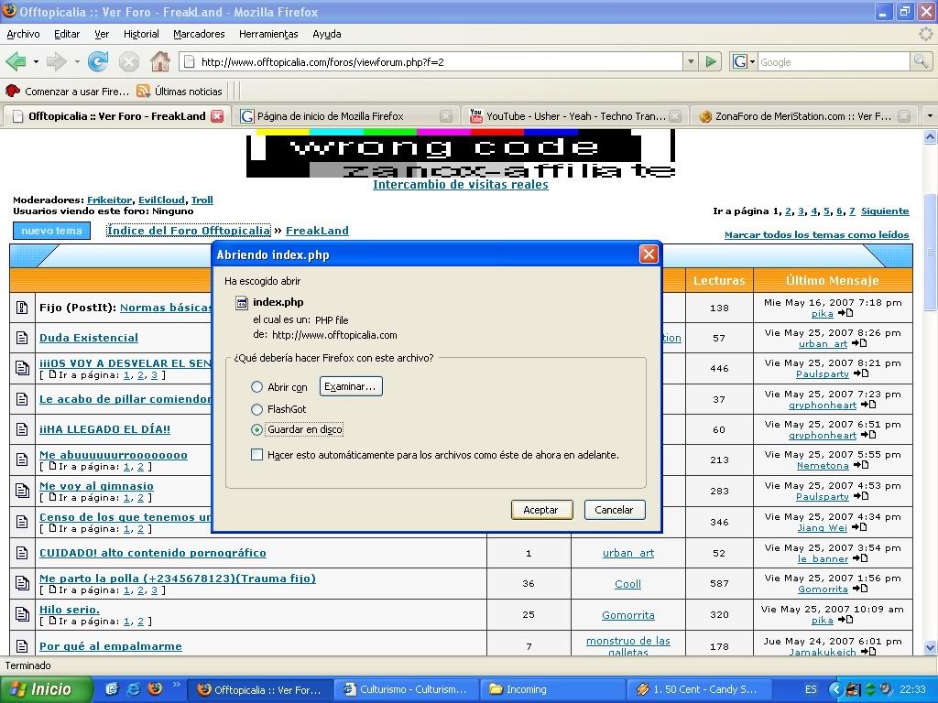Enable the 'Hacer esto automáticamente' checkbox
Screen dimensions: 938x703
(x=257, y=455)
